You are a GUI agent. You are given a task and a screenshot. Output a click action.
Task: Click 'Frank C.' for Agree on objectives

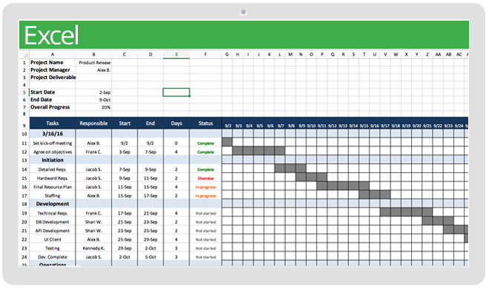(93, 152)
